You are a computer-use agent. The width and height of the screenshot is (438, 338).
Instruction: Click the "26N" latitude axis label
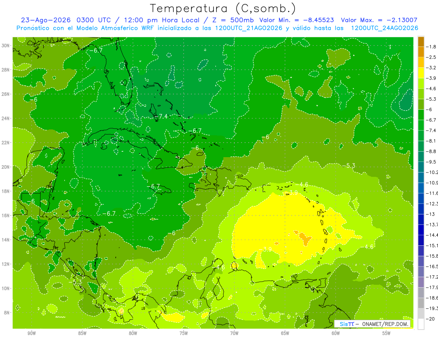[x=6, y=94]
